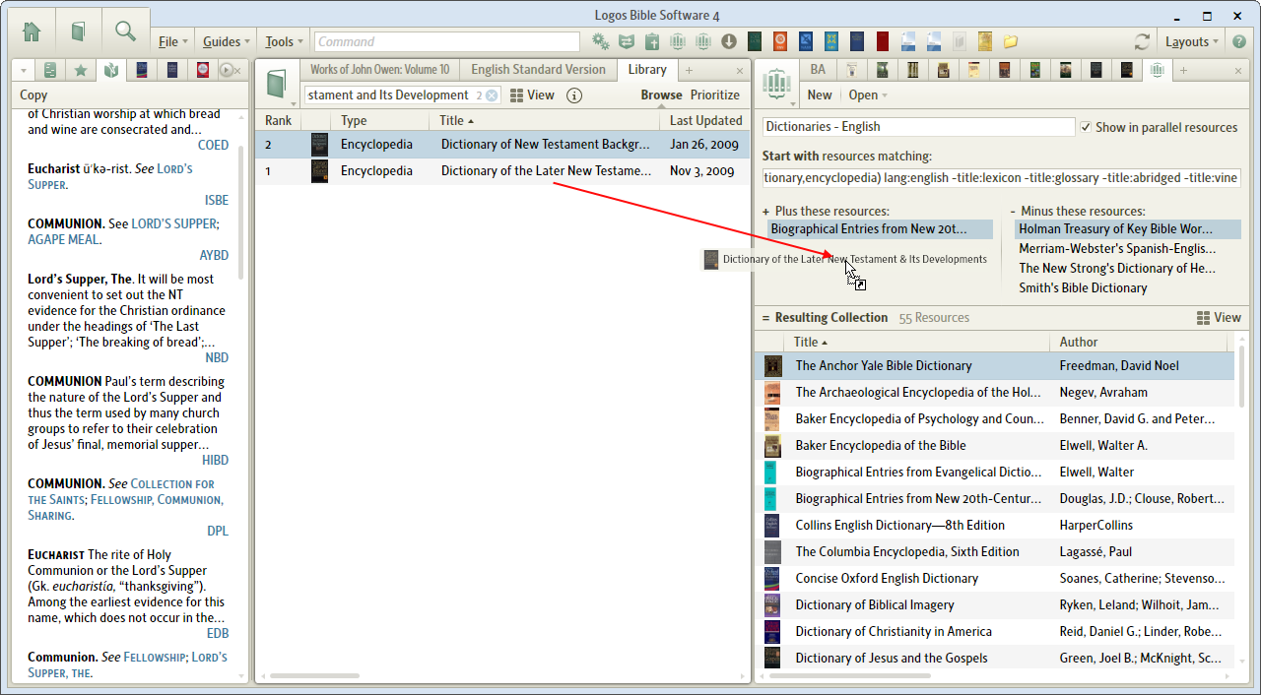Follow the COED source link

[x=213, y=145]
